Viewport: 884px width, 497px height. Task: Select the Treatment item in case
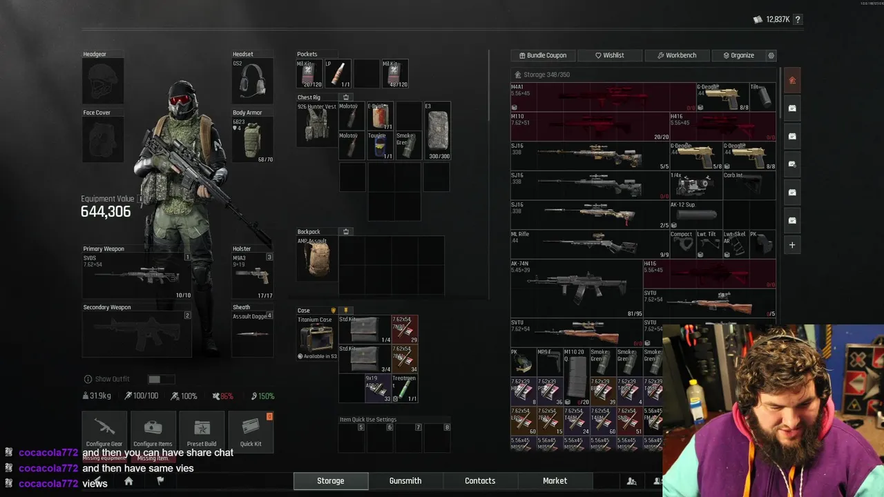tap(405, 389)
